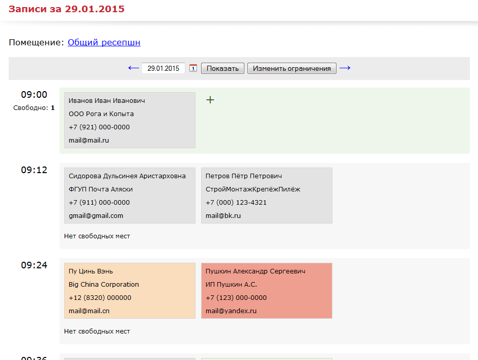Click the mail@yandex.ru email text
The image size is (478, 360).
pos(231,311)
